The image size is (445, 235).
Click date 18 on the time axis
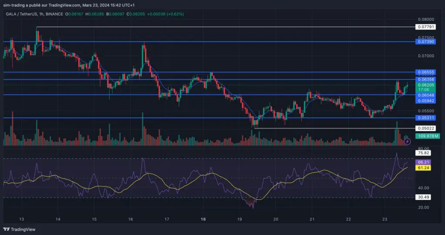[x=203, y=220]
